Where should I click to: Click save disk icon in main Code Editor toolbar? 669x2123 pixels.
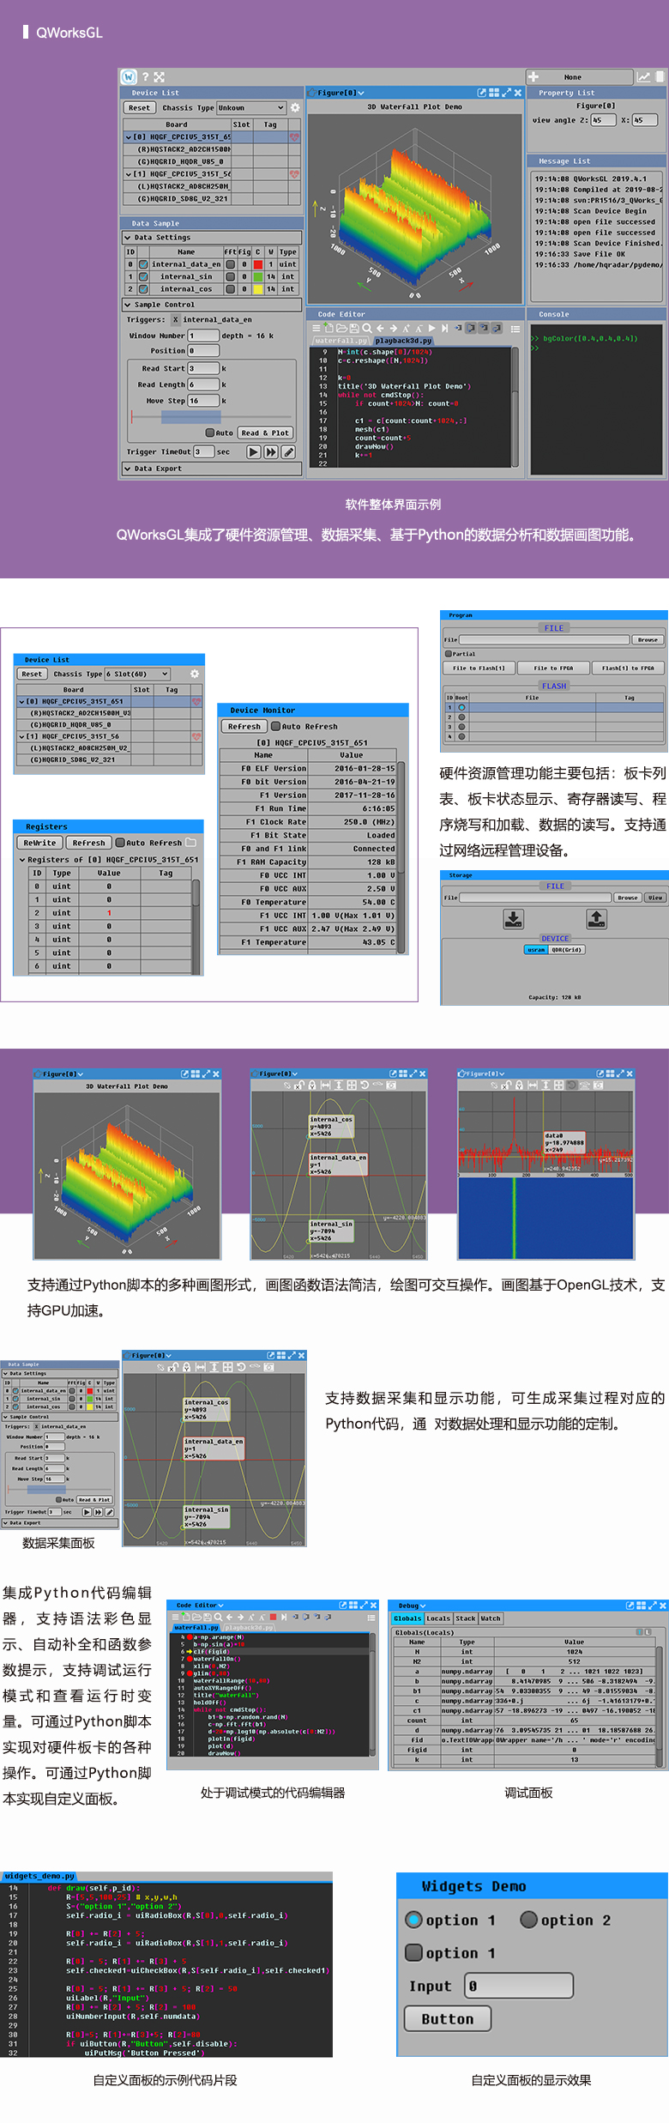click(354, 328)
